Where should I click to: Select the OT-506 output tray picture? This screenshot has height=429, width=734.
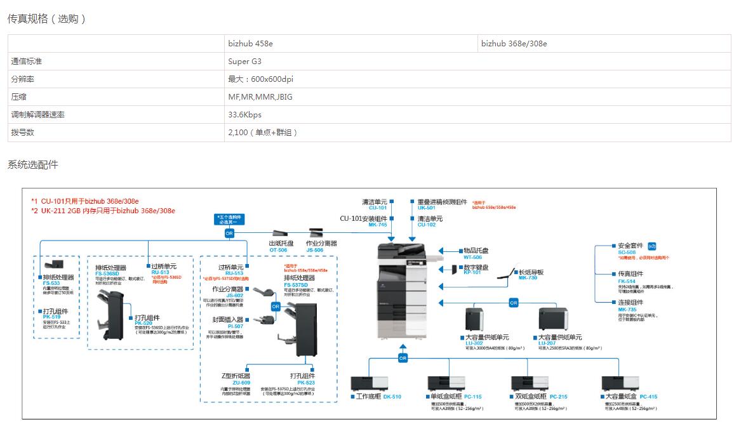(x=280, y=233)
